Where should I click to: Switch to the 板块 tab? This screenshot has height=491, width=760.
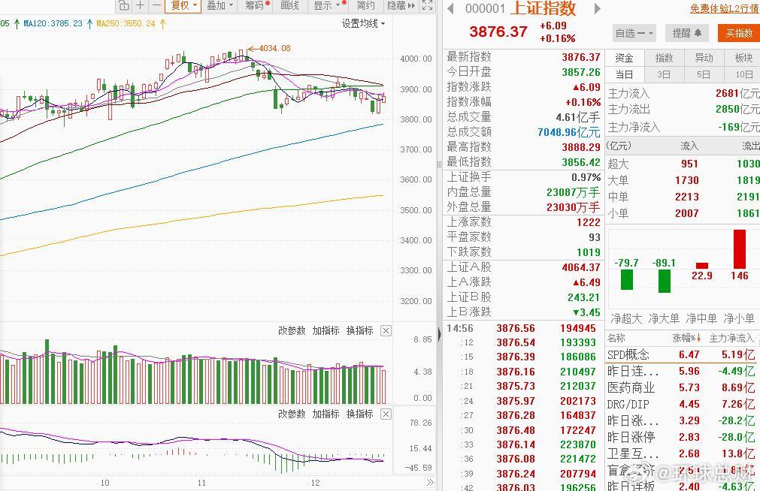coord(743,57)
